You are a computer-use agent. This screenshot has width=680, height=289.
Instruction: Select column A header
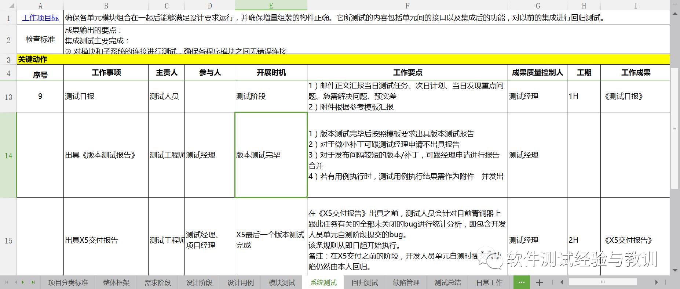pos(40,5)
